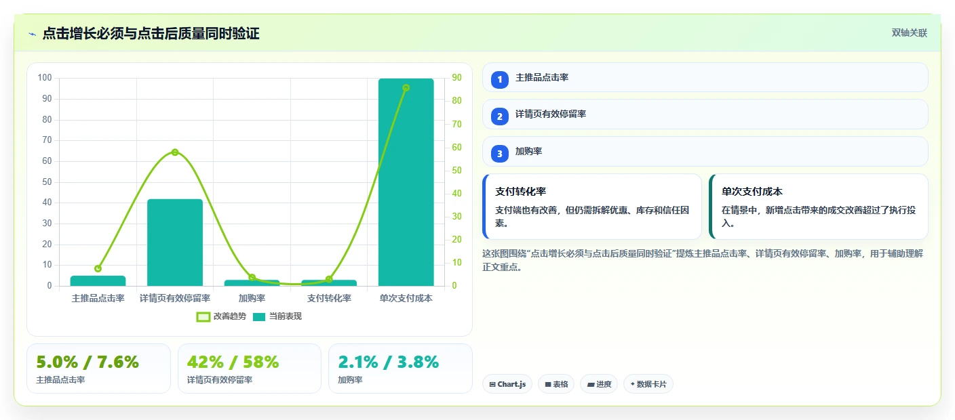
Task: Click the number 1 badge for 主推品点击率
Action: point(500,79)
